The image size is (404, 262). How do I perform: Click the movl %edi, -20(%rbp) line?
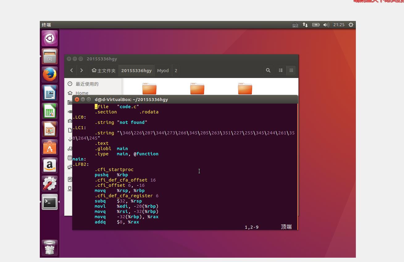(127, 206)
